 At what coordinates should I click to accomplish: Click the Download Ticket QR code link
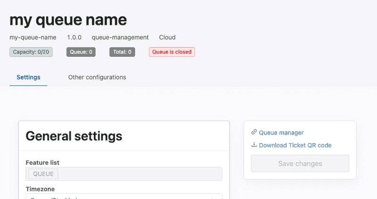(x=295, y=145)
